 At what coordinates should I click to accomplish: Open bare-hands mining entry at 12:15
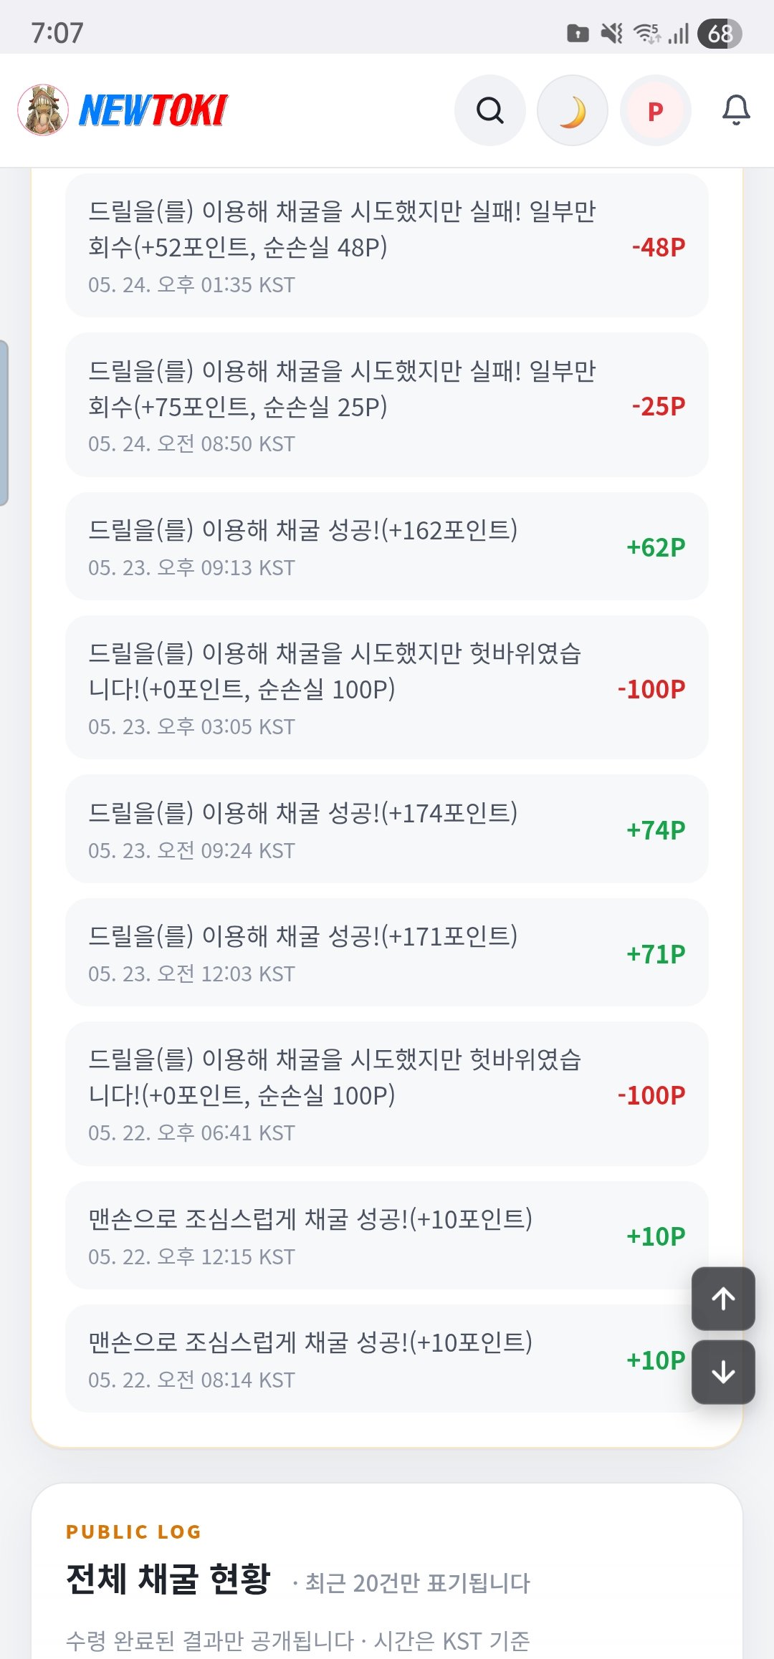tap(387, 1236)
